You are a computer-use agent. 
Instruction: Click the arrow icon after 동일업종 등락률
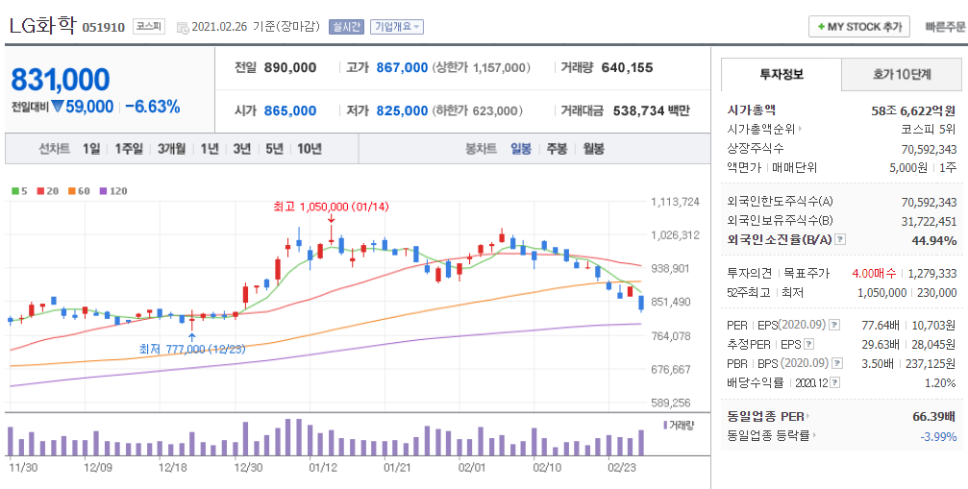[x=814, y=436]
